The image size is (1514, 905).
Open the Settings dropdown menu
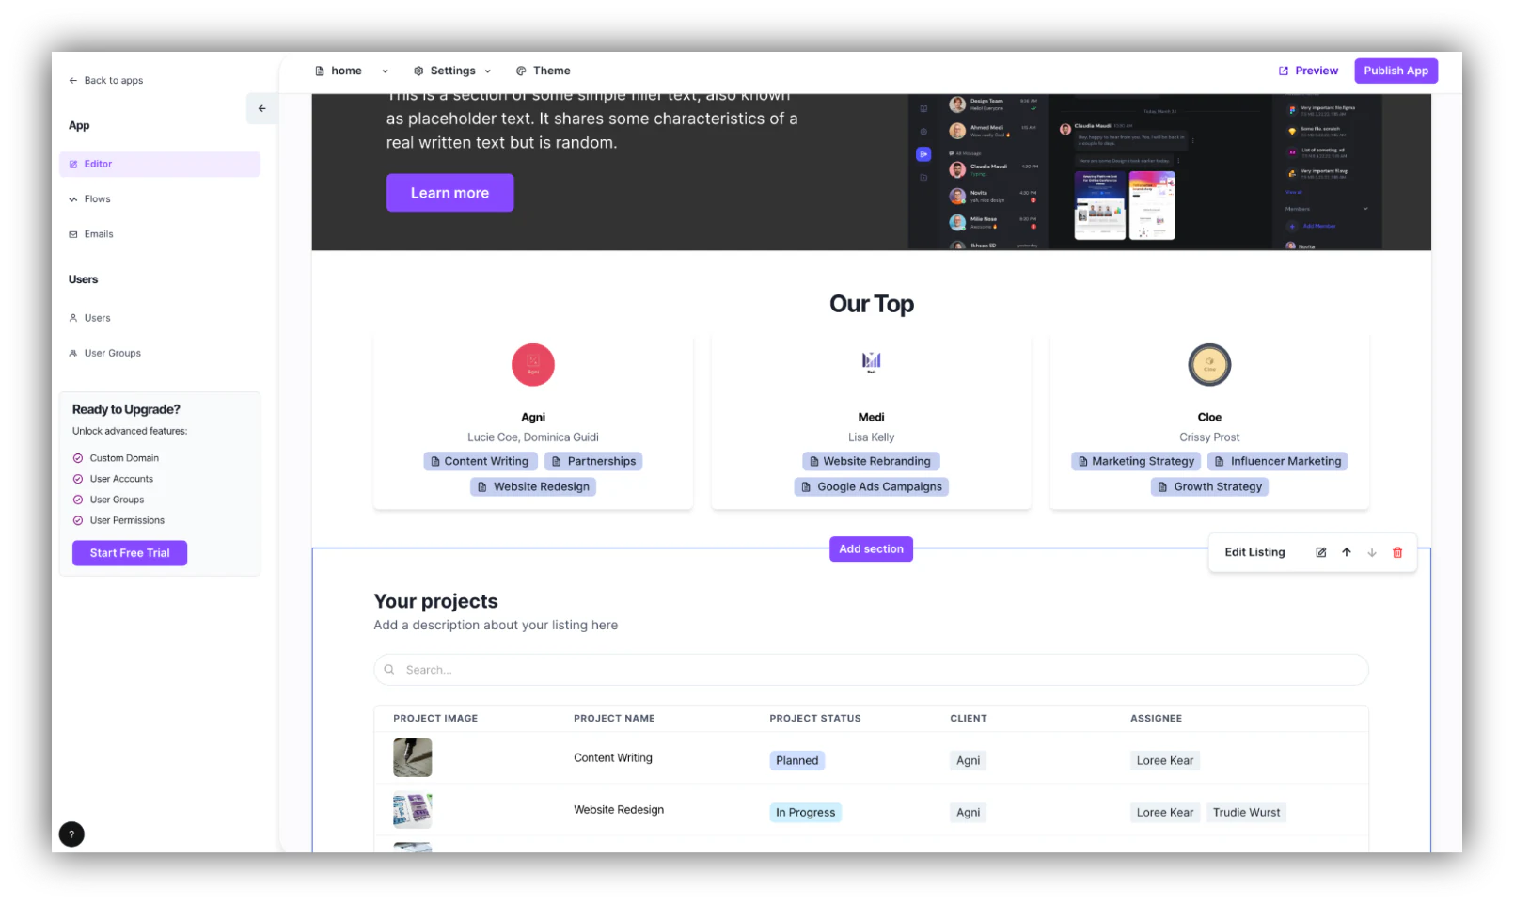coord(452,71)
